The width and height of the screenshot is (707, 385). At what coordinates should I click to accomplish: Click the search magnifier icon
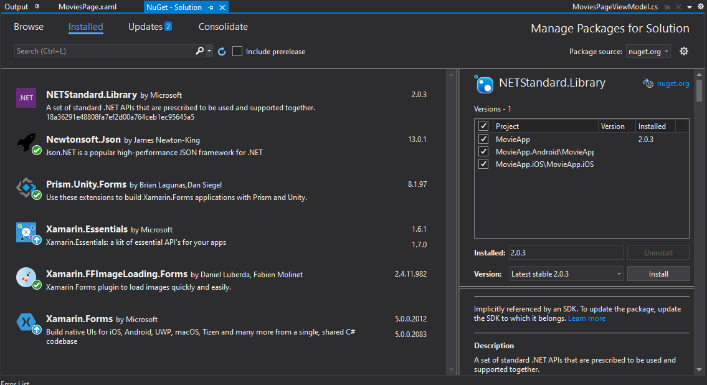tap(199, 51)
